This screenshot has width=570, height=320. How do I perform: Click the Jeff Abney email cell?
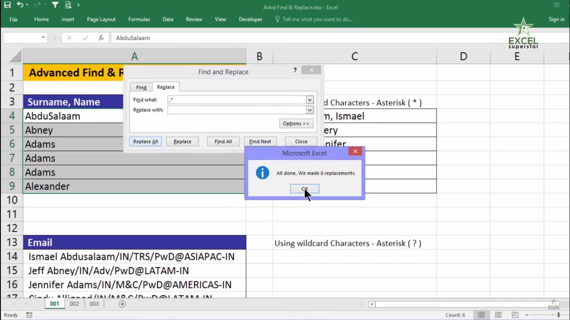[x=134, y=271]
